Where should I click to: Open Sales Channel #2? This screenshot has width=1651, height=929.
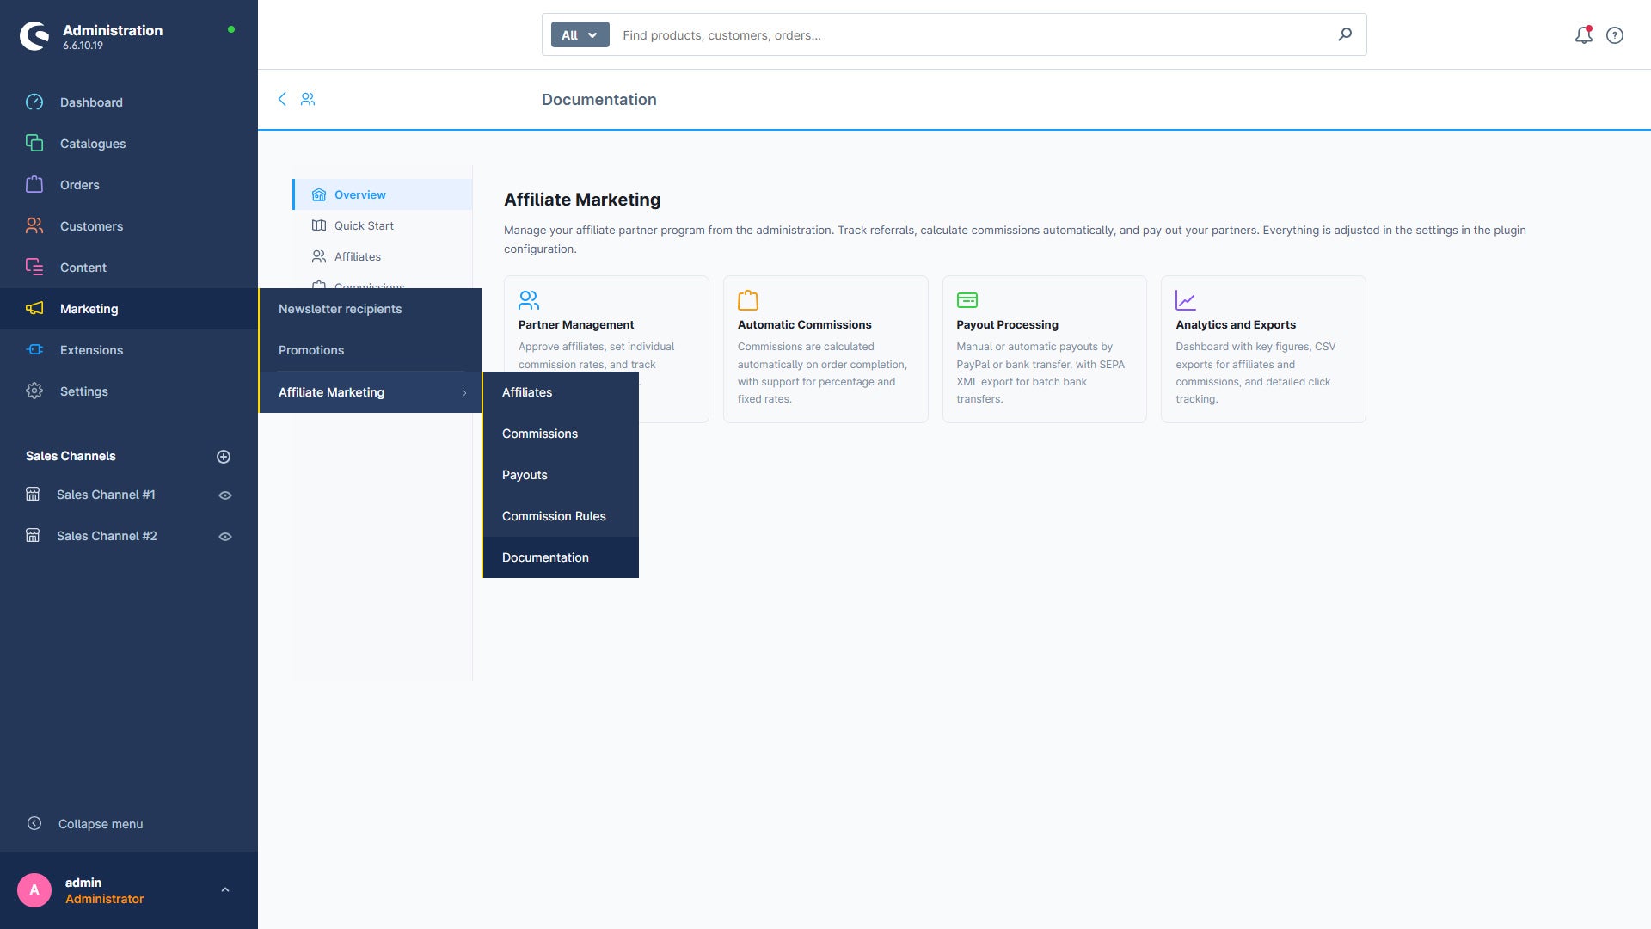pos(107,536)
